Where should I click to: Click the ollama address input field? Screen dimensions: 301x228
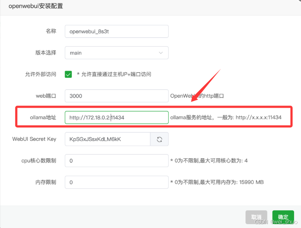117,117
